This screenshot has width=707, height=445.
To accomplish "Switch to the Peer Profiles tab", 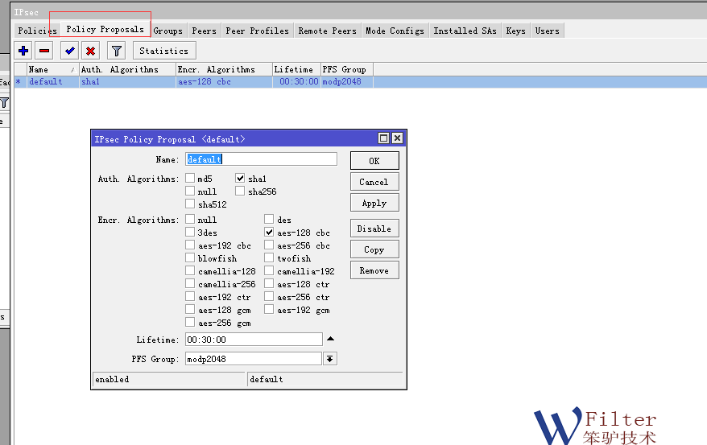I will point(257,31).
